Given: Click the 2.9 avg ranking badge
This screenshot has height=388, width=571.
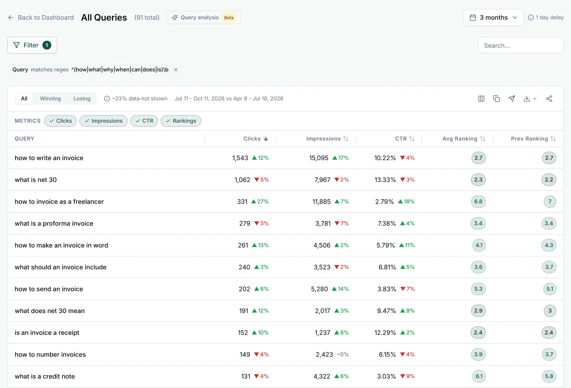Looking at the screenshot, I should point(478,311).
